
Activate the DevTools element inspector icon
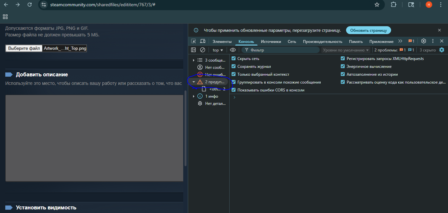[x=193, y=41]
